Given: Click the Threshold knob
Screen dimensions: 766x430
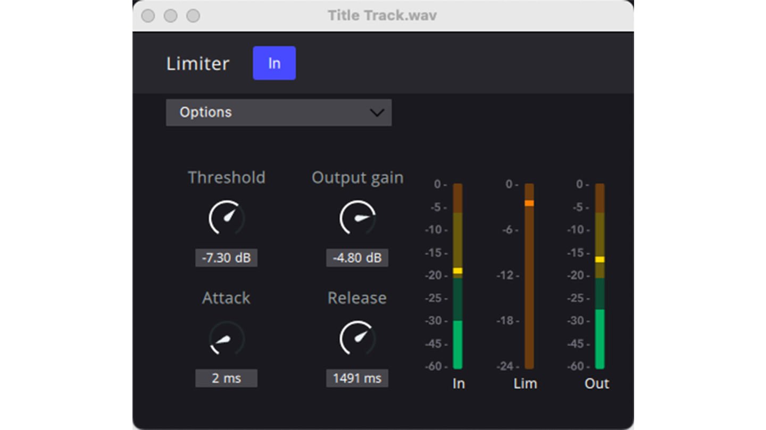Looking at the screenshot, I should pos(226,218).
